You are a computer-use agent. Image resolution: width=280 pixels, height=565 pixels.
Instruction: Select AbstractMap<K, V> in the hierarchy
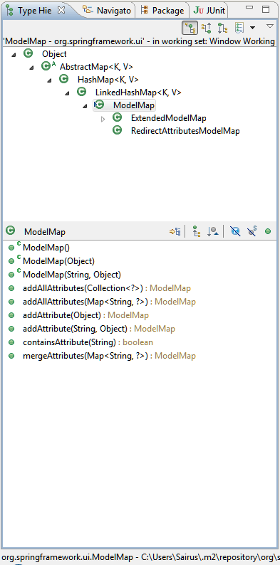[x=96, y=67]
